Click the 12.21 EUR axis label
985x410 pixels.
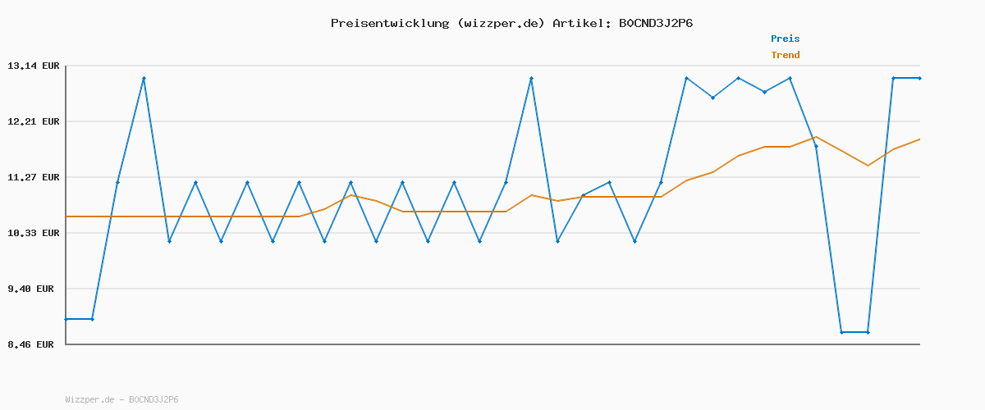pos(34,121)
